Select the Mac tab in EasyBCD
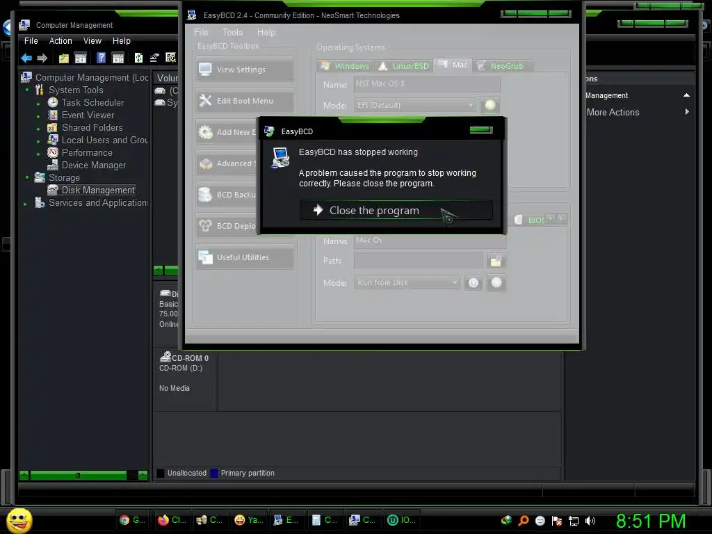Image resolution: width=712 pixels, height=534 pixels. [x=453, y=65]
